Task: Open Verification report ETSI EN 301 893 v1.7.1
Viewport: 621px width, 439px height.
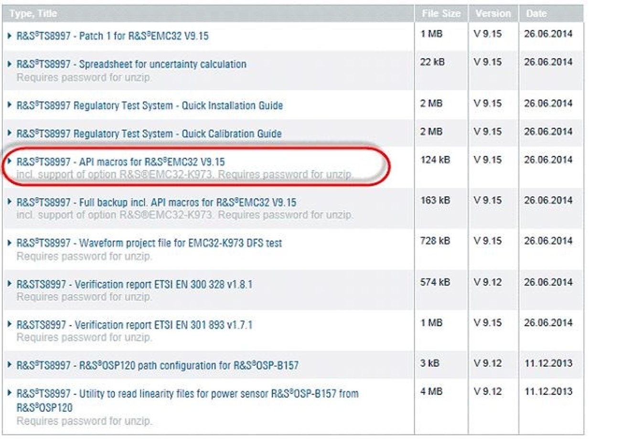Action: 134,325
